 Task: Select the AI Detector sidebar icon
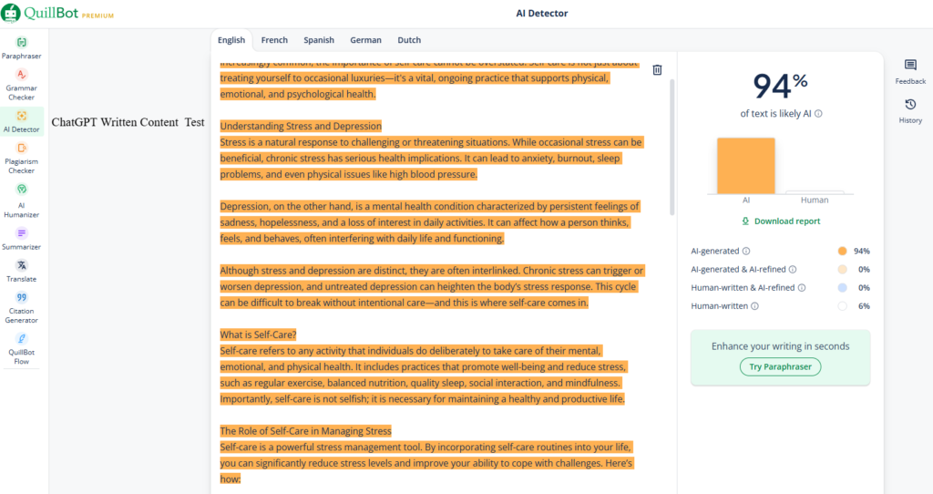point(22,116)
